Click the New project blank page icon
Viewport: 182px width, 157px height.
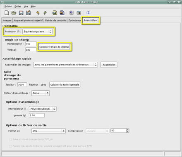coord(7,13)
